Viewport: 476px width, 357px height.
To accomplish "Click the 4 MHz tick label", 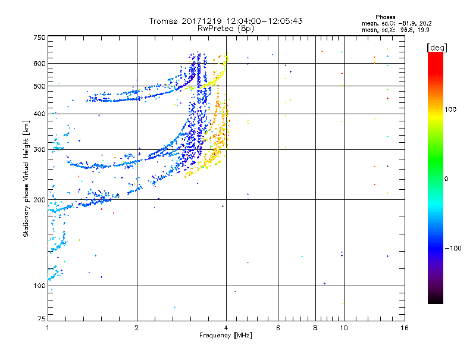I will point(226,328).
